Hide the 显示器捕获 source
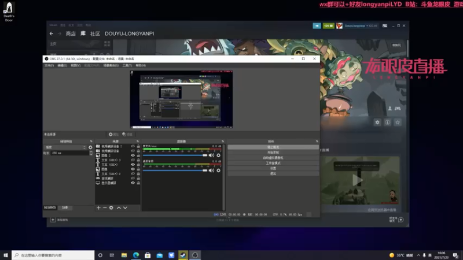Image resolution: width=463 pixels, height=260 pixels. [x=133, y=183]
